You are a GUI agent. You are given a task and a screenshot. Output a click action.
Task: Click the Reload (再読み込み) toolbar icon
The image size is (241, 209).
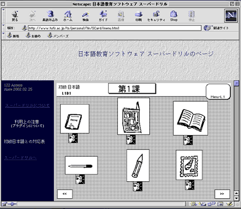pos(50,16)
